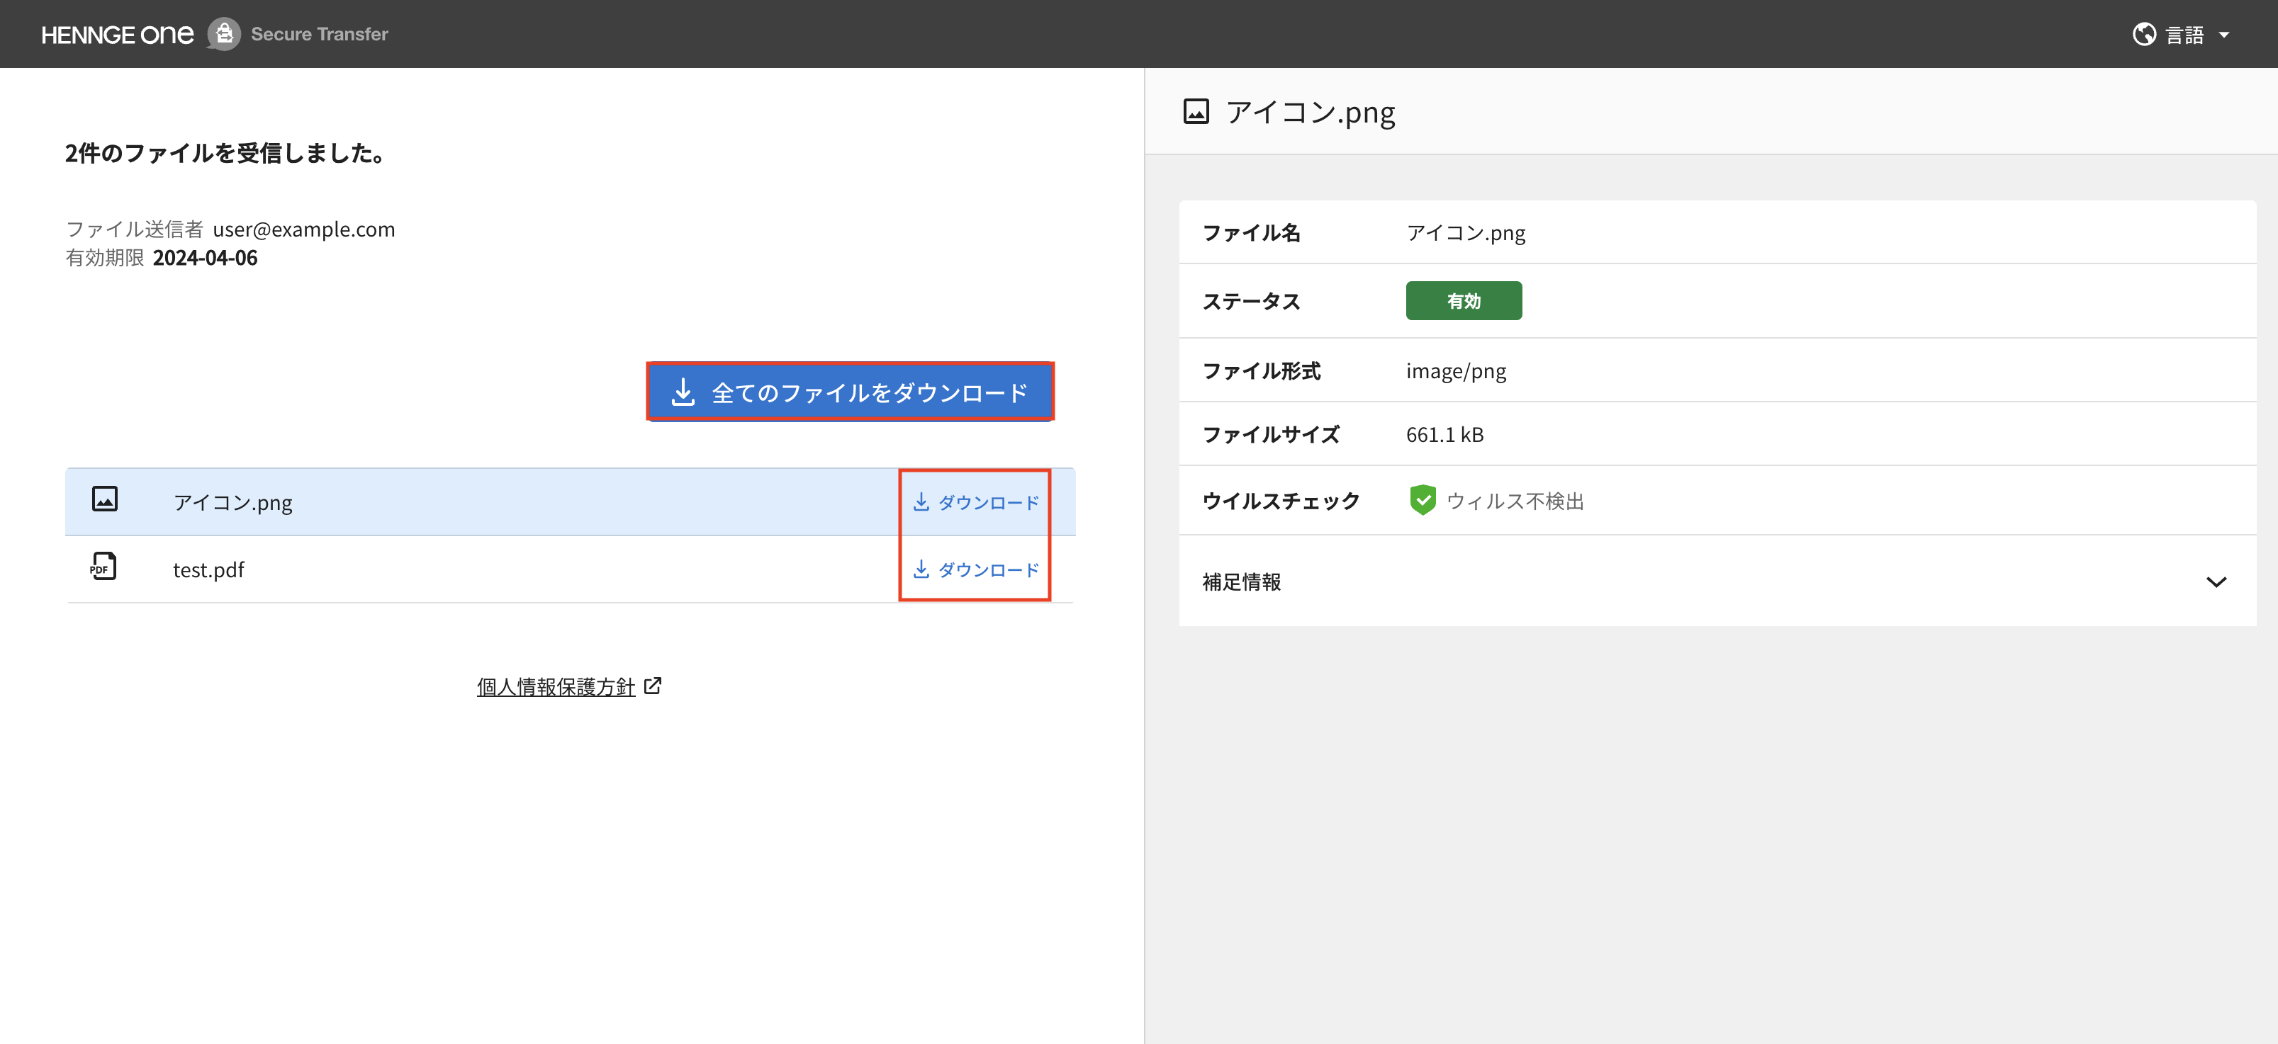Screen dimensions: 2278x1044
Task: Click the sender email user@example.com
Action: coord(303,230)
